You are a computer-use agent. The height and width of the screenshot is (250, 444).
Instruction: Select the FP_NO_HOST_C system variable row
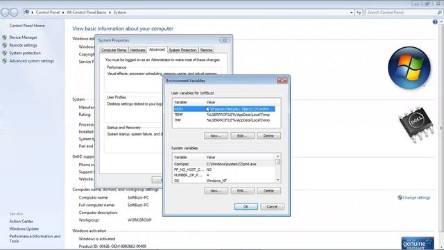(224, 169)
